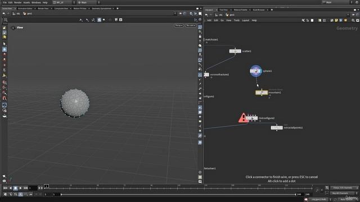Activate the snapping magnet tool

(x=4, y=98)
